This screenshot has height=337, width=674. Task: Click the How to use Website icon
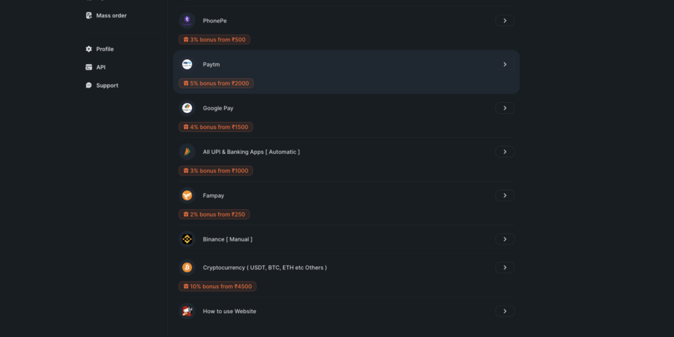(x=187, y=311)
